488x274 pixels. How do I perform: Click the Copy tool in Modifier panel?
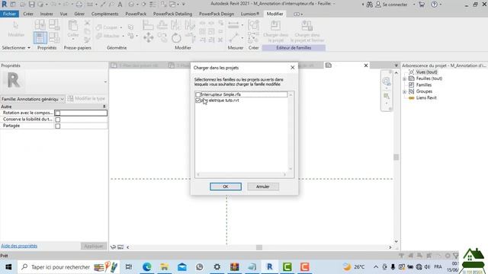[162, 38]
